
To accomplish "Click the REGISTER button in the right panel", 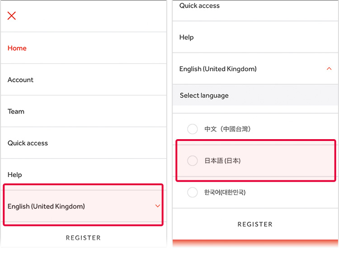I will click(255, 224).
